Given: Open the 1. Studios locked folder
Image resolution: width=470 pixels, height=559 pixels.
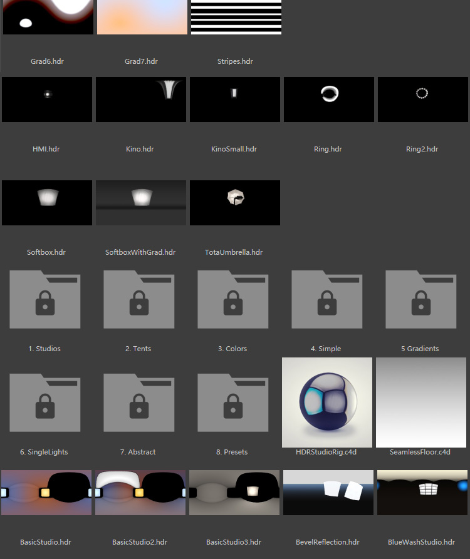Looking at the screenshot, I should click(x=45, y=299).
